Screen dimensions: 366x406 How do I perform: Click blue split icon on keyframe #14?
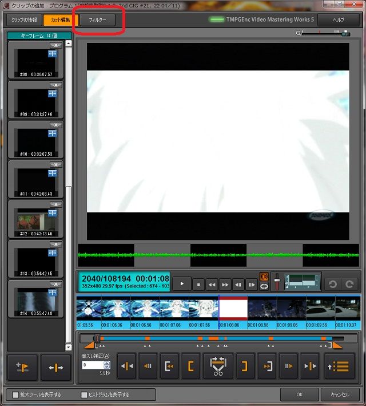click(53, 293)
